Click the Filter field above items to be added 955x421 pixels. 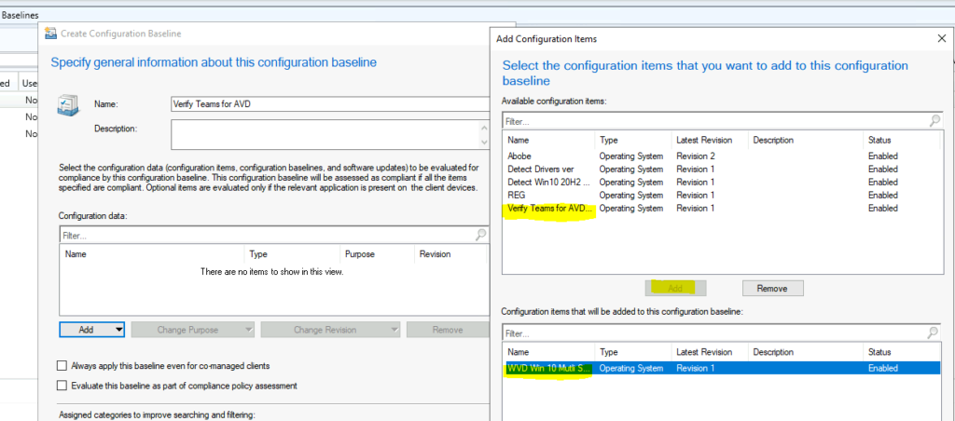pyautogui.click(x=714, y=333)
